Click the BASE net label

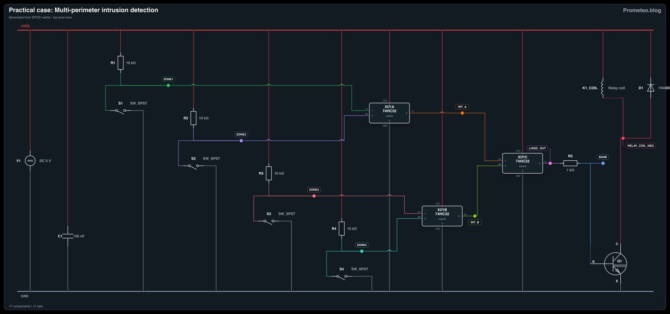[x=603, y=157]
